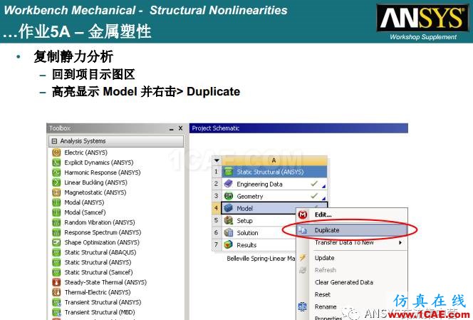Select the Thermal-Electric (ANSYS) icon

click(x=56, y=292)
